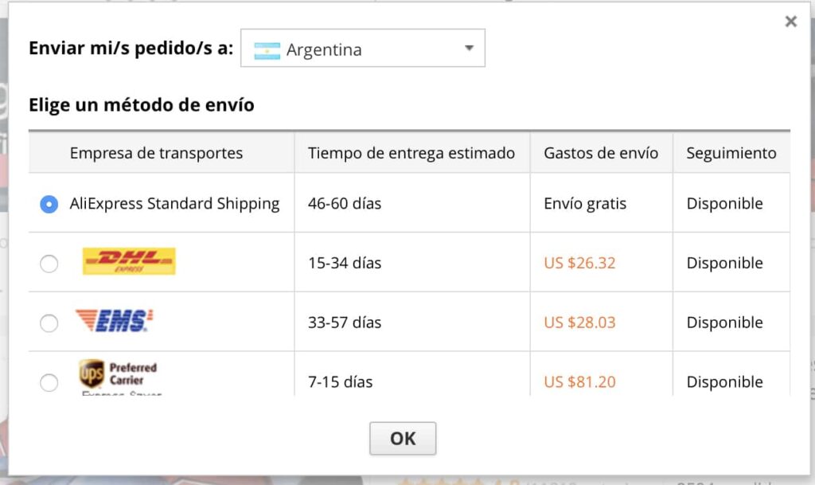815x485 pixels.
Task: Close the shipping dialog with the X
Action: tap(790, 22)
